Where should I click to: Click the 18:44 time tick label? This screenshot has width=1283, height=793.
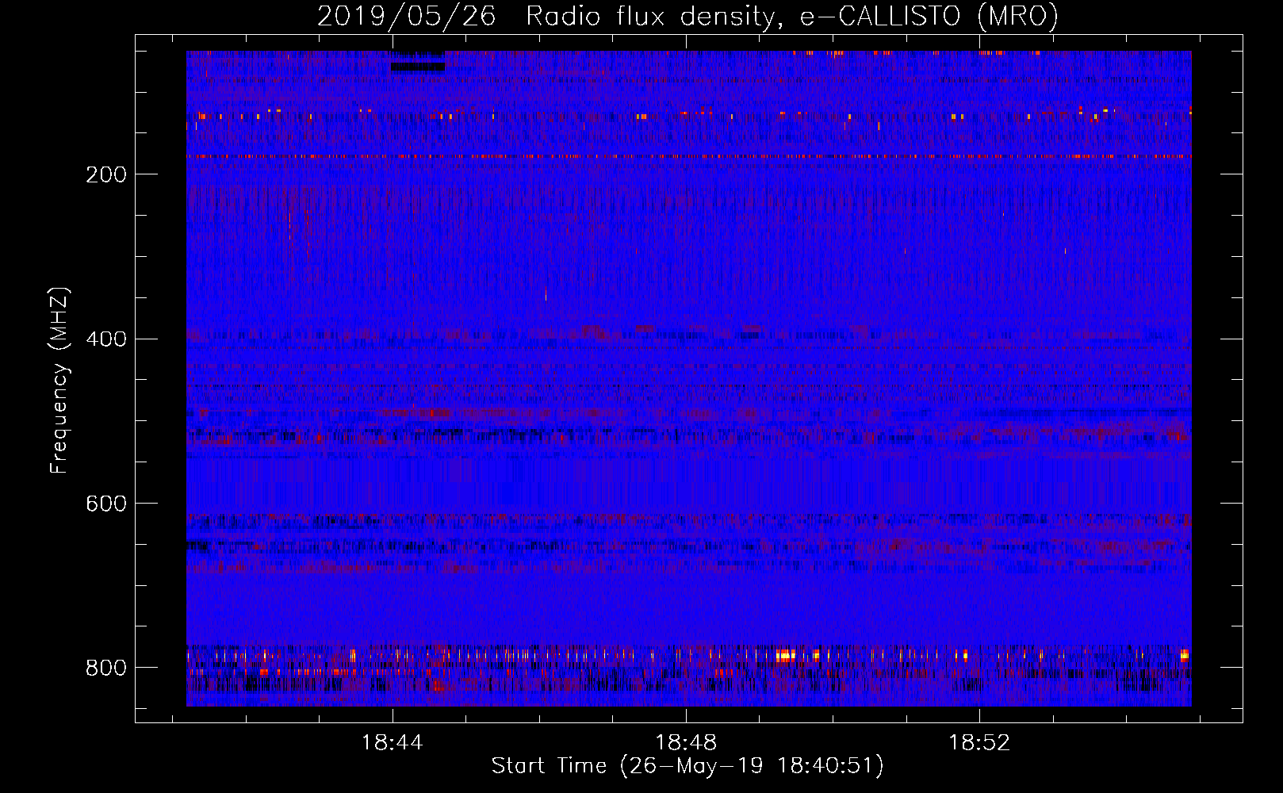(392, 742)
